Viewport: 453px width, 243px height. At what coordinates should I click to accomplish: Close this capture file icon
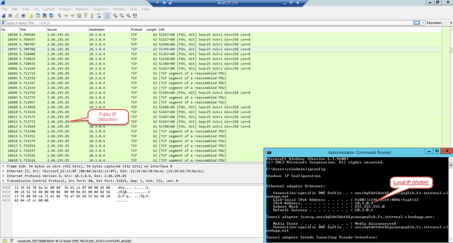click(x=44, y=15)
